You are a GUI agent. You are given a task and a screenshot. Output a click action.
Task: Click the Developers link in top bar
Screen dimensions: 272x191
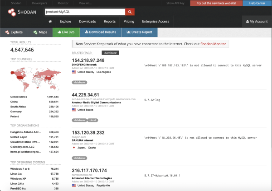coord(39,3)
